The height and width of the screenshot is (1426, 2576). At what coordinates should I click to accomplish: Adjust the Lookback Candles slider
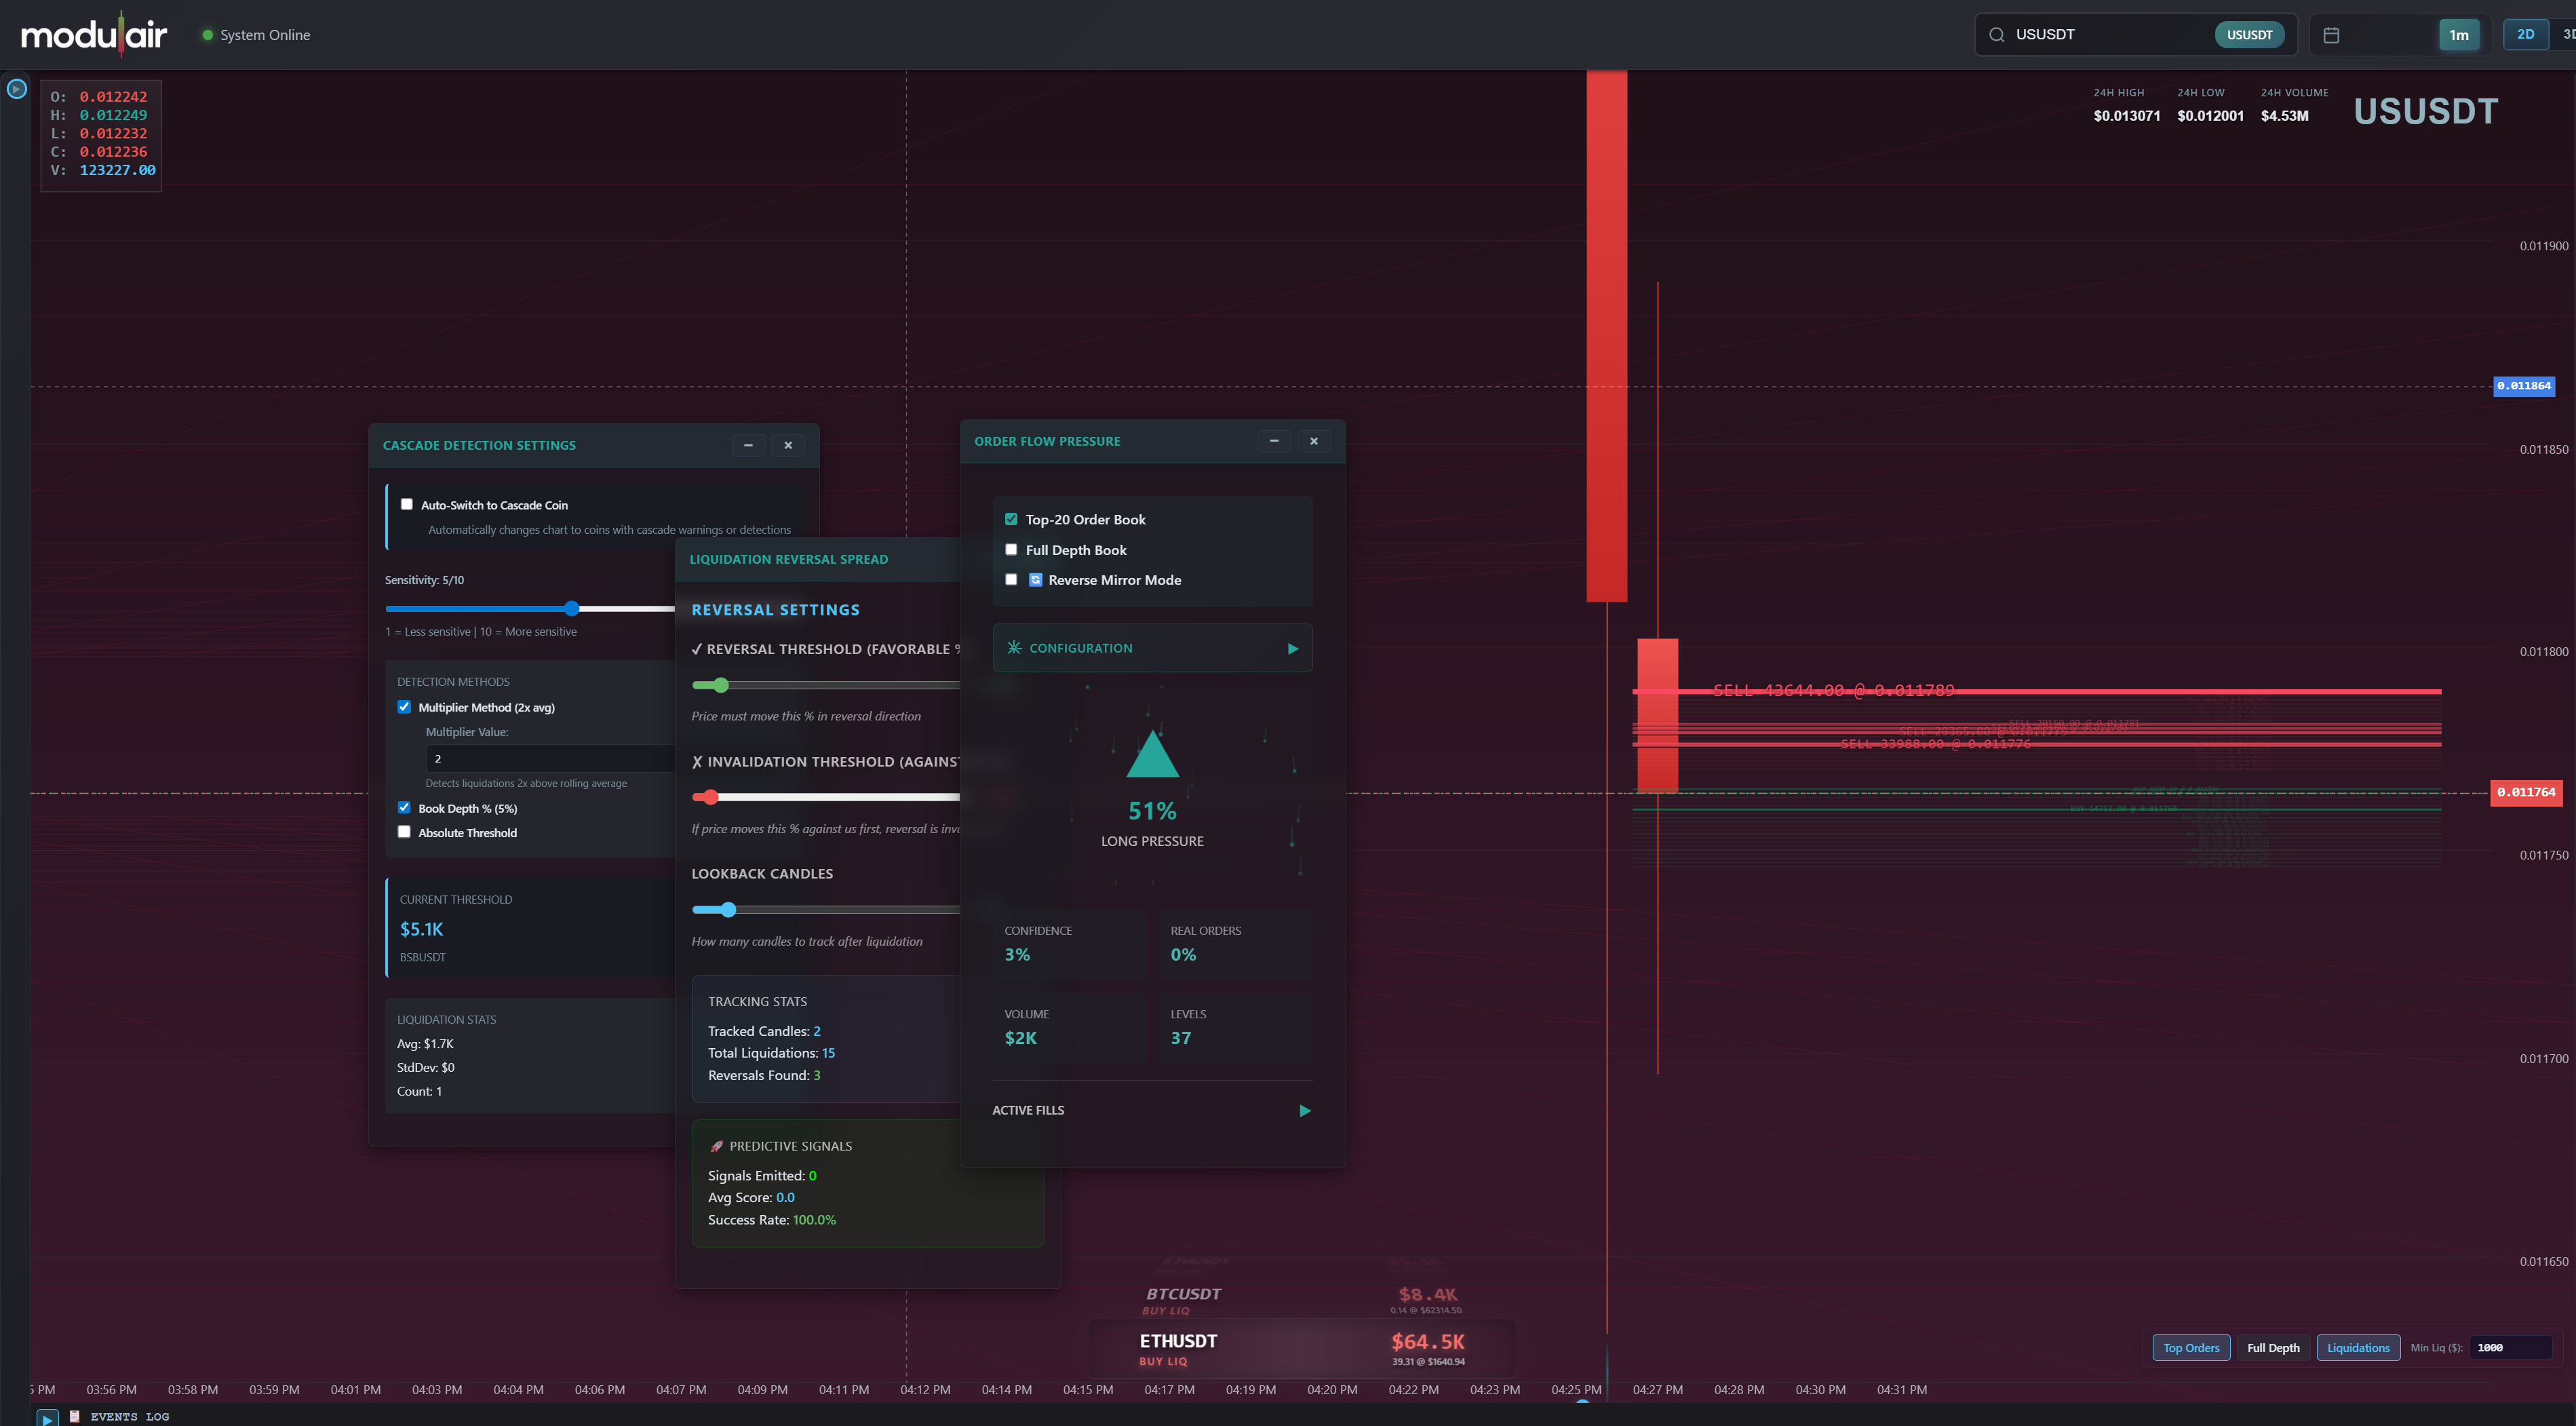(728, 910)
